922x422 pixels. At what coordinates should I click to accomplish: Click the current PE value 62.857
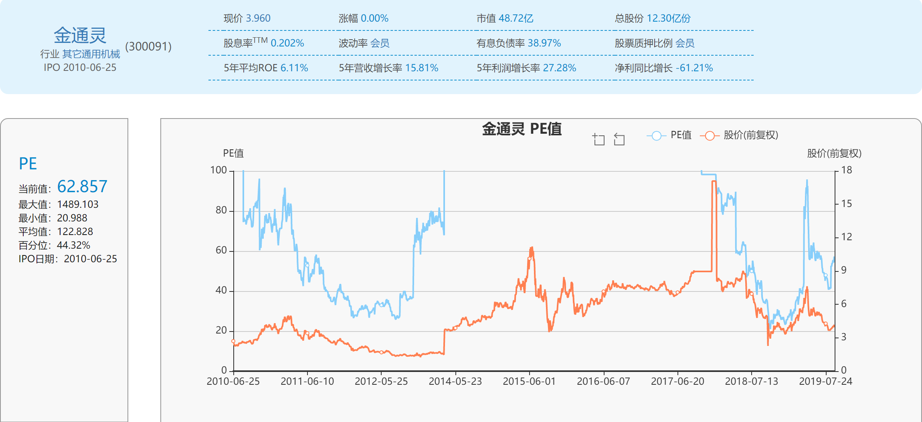(x=82, y=186)
